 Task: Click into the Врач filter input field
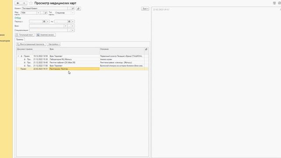pos(47,26)
